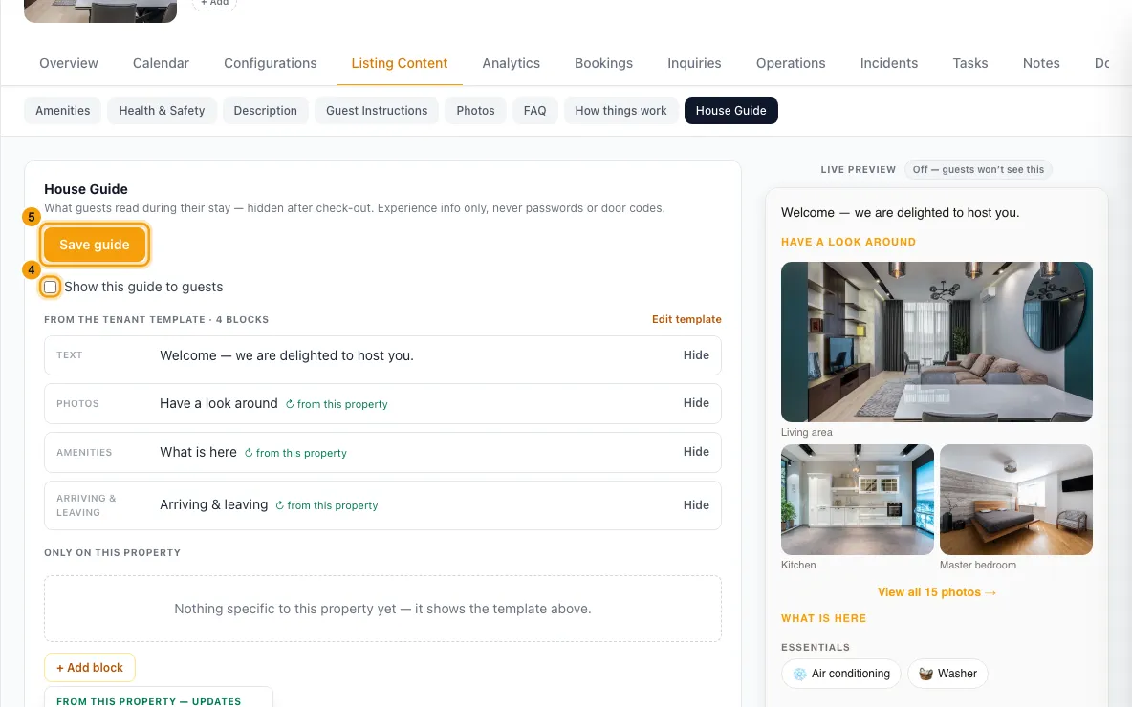
Task: Select the How things work sub-tab
Action: [x=620, y=111]
